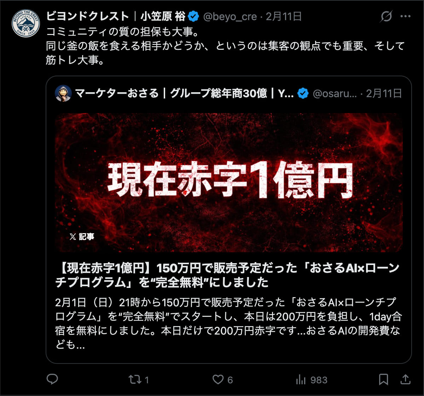Click the Grok slash-circle icon
This screenshot has width=424, height=396.
coord(386,17)
